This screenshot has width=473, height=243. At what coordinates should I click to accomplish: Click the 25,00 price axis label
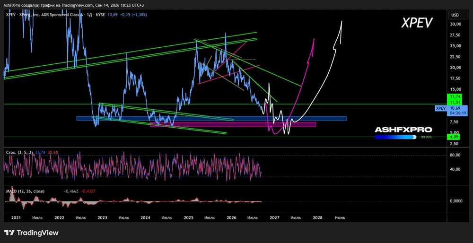click(x=455, y=46)
